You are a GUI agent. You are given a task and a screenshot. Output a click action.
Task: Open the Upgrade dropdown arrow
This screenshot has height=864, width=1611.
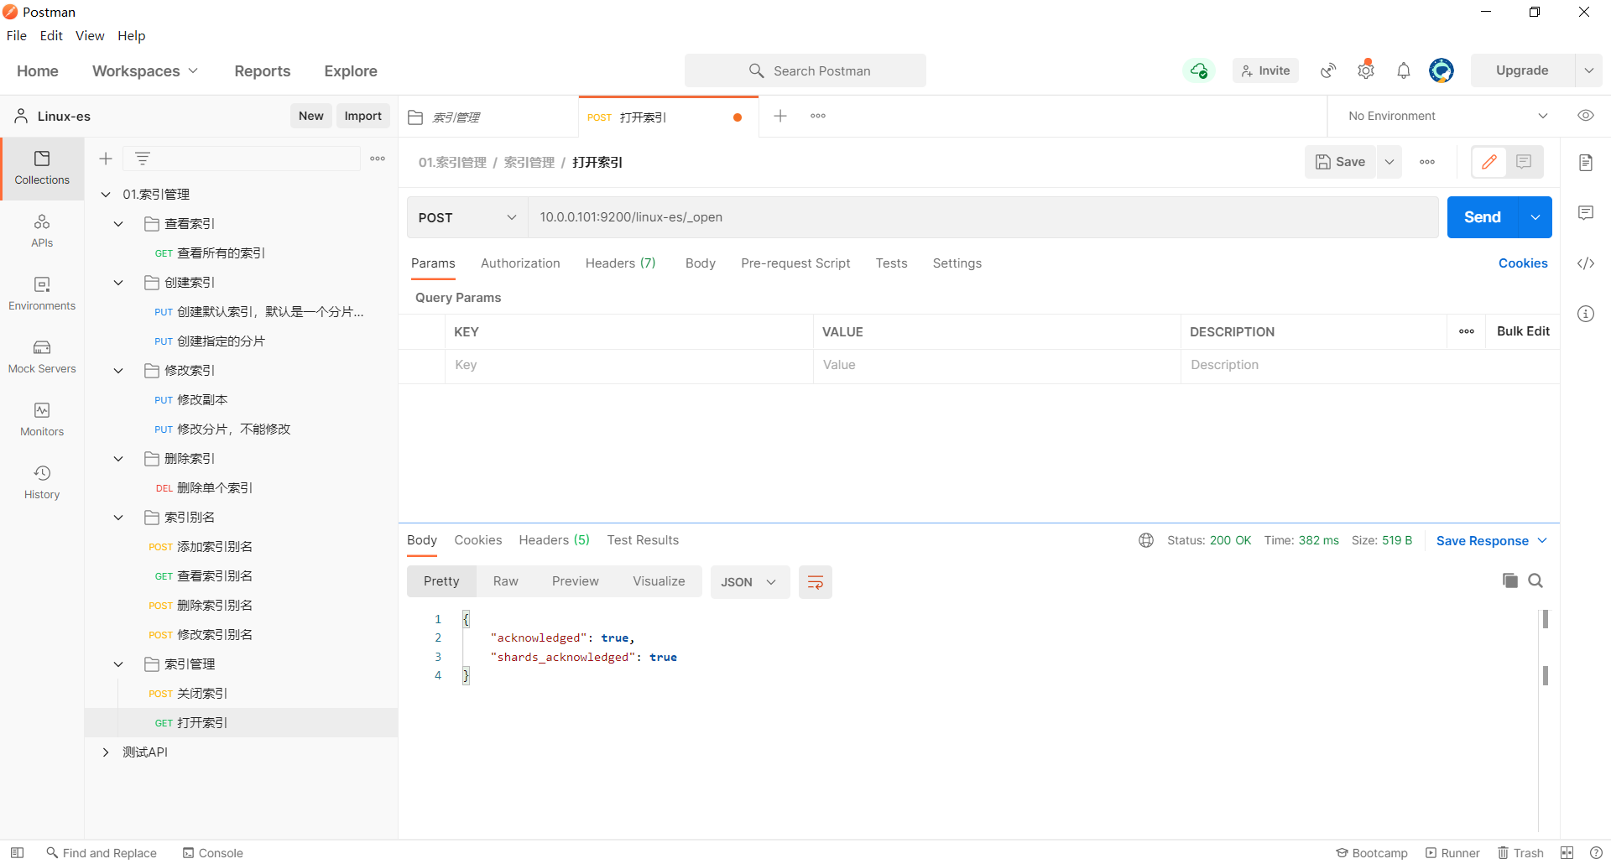[1589, 70]
